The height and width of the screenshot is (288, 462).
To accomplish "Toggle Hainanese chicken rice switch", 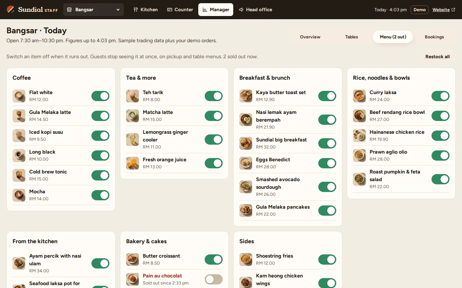I will pos(441,136).
